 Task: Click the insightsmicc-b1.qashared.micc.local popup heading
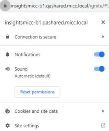point(46,23)
